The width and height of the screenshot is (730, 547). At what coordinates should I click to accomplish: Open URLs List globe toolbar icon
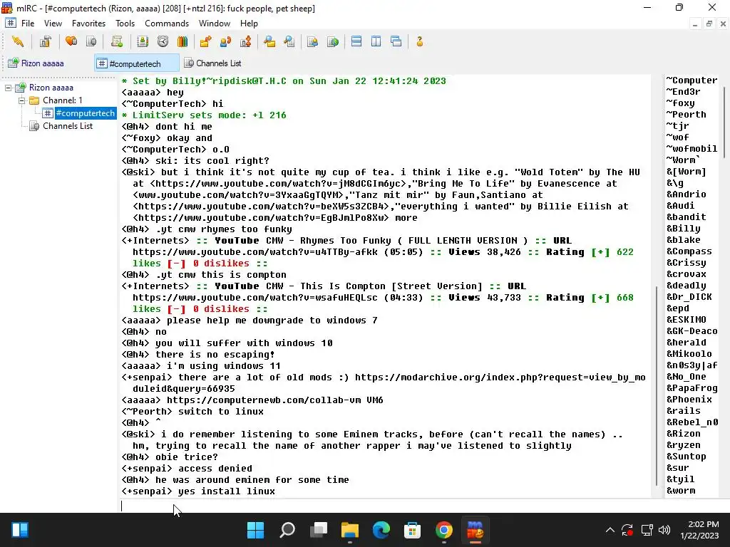pyautogui.click(x=333, y=42)
